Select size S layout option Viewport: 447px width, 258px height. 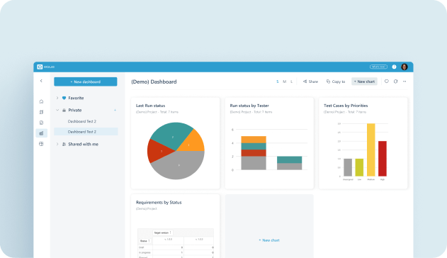tap(278, 82)
